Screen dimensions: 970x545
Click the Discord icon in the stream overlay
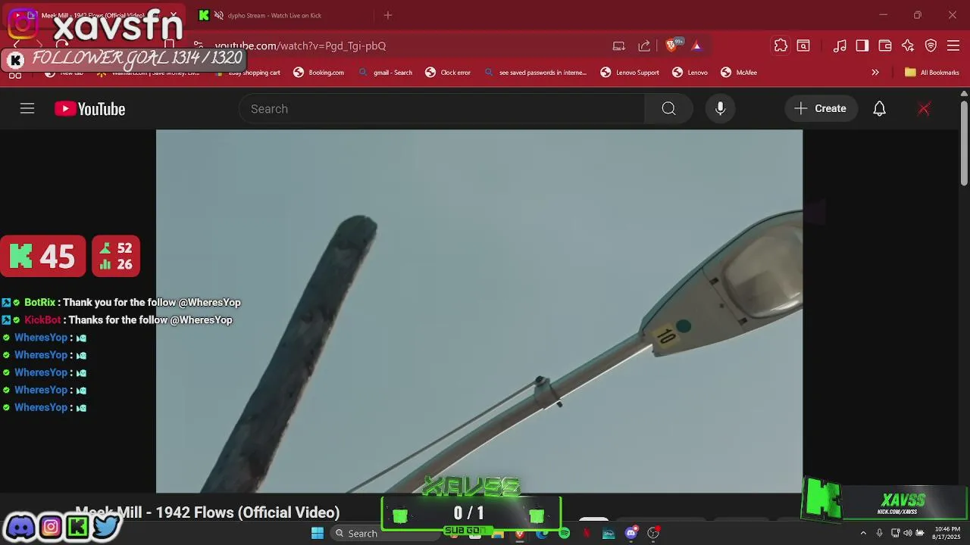tap(21, 526)
